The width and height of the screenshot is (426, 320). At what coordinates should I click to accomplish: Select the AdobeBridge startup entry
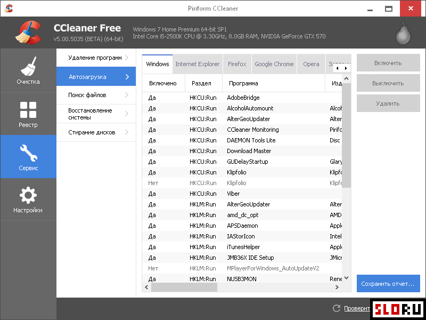[x=242, y=98]
